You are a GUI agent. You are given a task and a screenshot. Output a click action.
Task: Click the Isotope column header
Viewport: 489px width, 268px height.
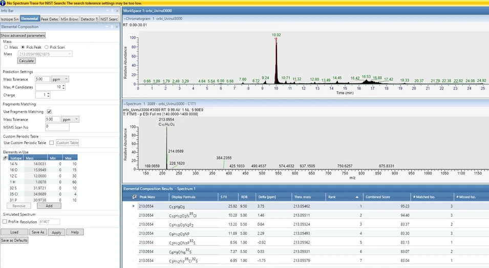(x=16, y=158)
